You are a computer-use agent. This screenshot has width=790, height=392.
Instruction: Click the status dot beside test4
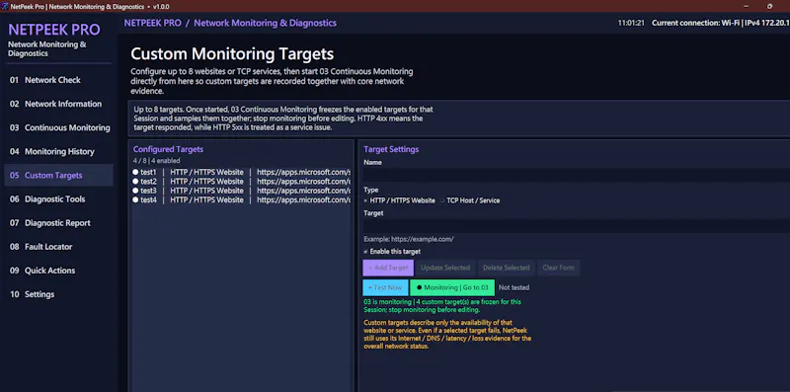coord(135,200)
